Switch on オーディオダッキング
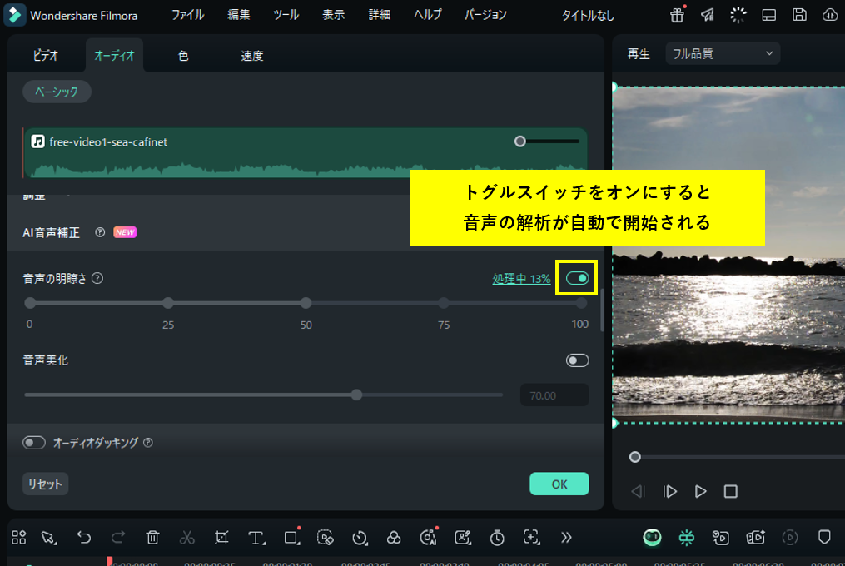This screenshot has height=566, width=845. (x=33, y=443)
